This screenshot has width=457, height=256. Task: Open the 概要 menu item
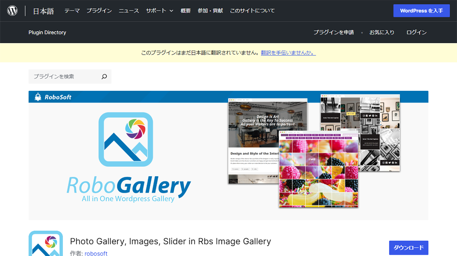185,11
